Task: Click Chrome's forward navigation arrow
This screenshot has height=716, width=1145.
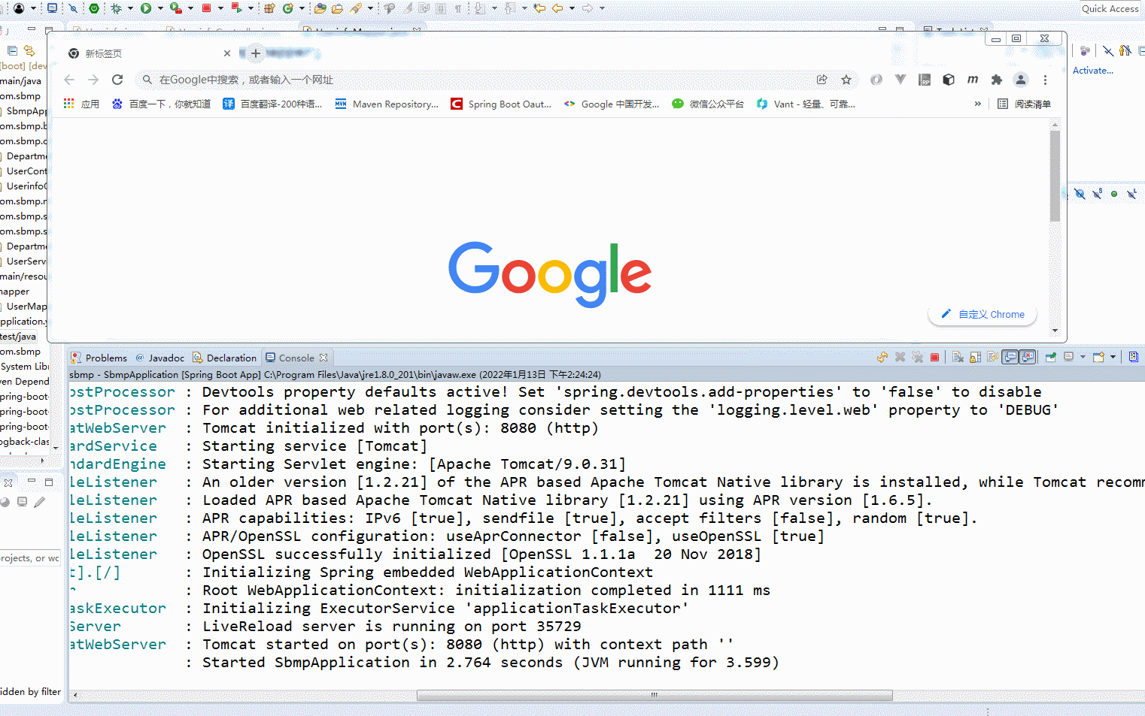Action: [x=93, y=80]
